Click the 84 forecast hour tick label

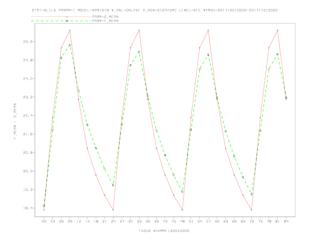[286, 221]
